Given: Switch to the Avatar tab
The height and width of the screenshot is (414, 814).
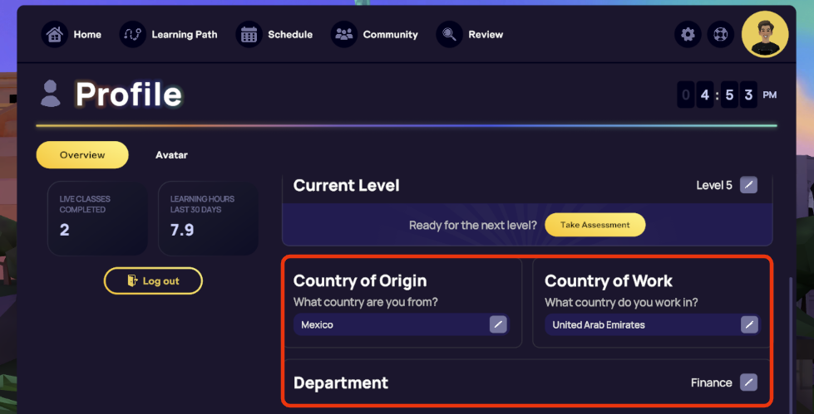Looking at the screenshot, I should (x=171, y=155).
